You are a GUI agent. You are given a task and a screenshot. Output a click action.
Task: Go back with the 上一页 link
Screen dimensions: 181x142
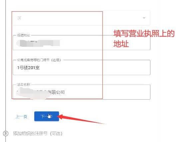(x=22, y=116)
